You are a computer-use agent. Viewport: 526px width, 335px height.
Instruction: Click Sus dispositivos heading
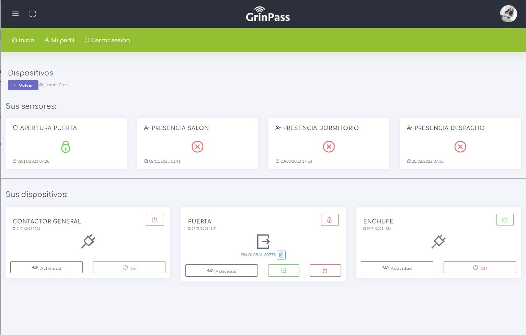(37, 194)
